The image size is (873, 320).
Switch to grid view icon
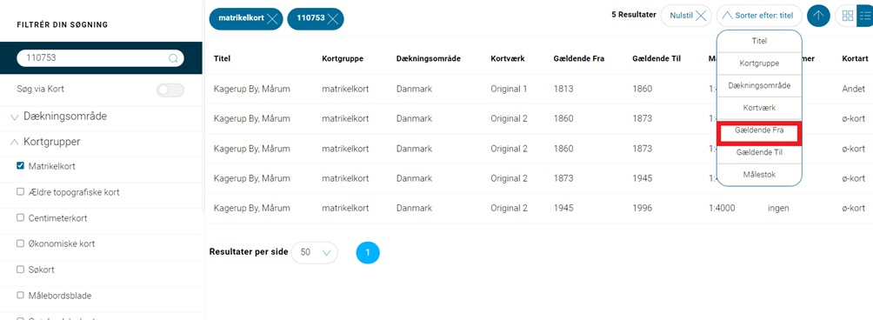coord(848,17)
